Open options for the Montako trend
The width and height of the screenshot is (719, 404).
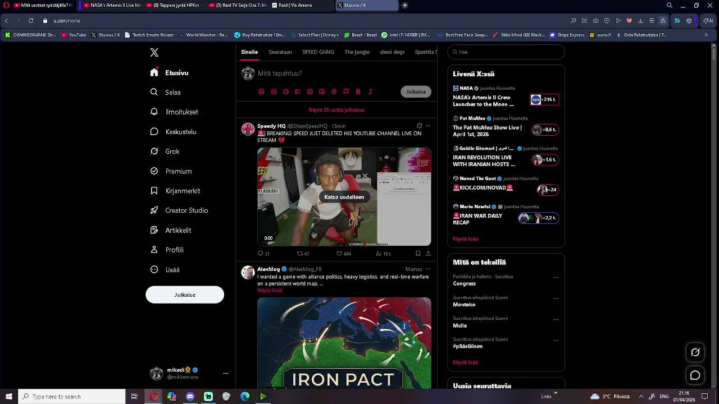tap(556, 299)
